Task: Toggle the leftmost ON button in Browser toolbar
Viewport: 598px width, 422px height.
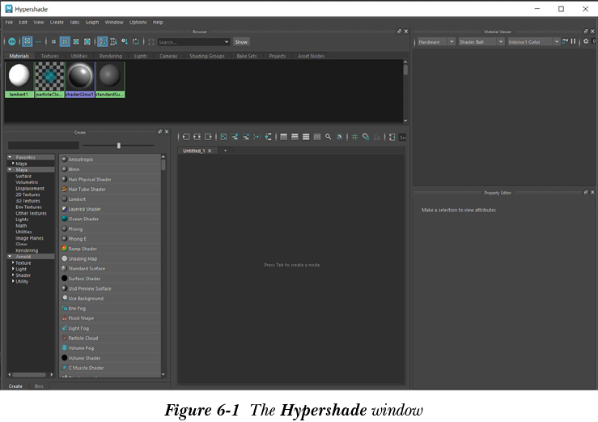Action: pyautogui.click(x=13, y=41)
